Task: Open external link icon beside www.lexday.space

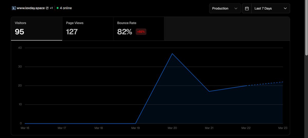Action: point(47,8)
